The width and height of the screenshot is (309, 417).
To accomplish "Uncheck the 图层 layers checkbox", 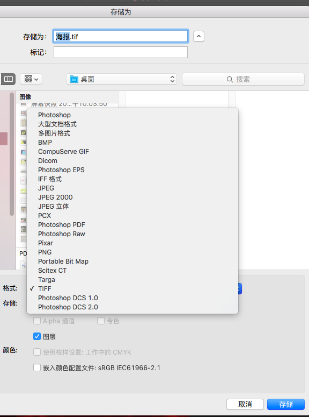I will pos(37,336).
